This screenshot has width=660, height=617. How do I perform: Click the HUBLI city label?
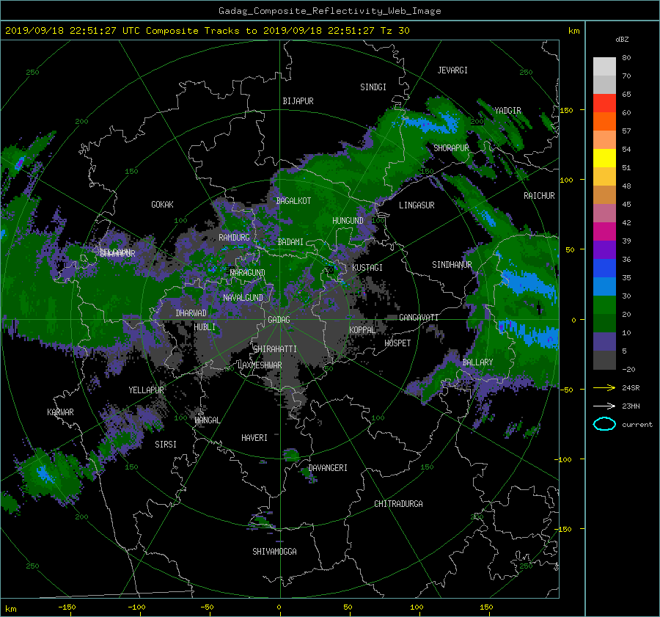tap(205, 327)
